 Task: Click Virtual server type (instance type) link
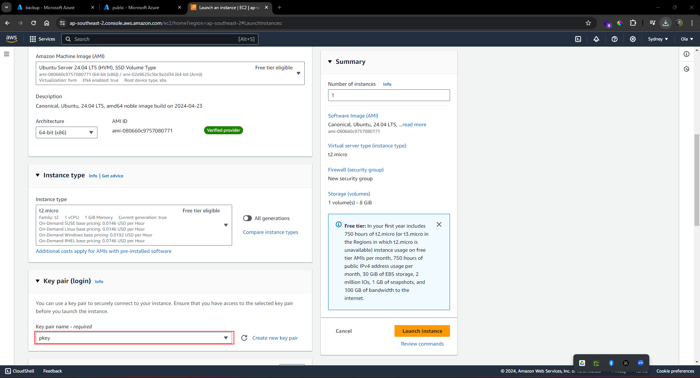(x=367, y=146)
